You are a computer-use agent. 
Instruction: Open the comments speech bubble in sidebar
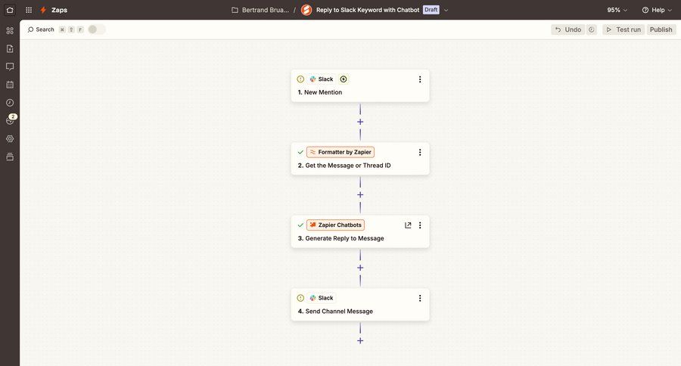click(10, 67)
